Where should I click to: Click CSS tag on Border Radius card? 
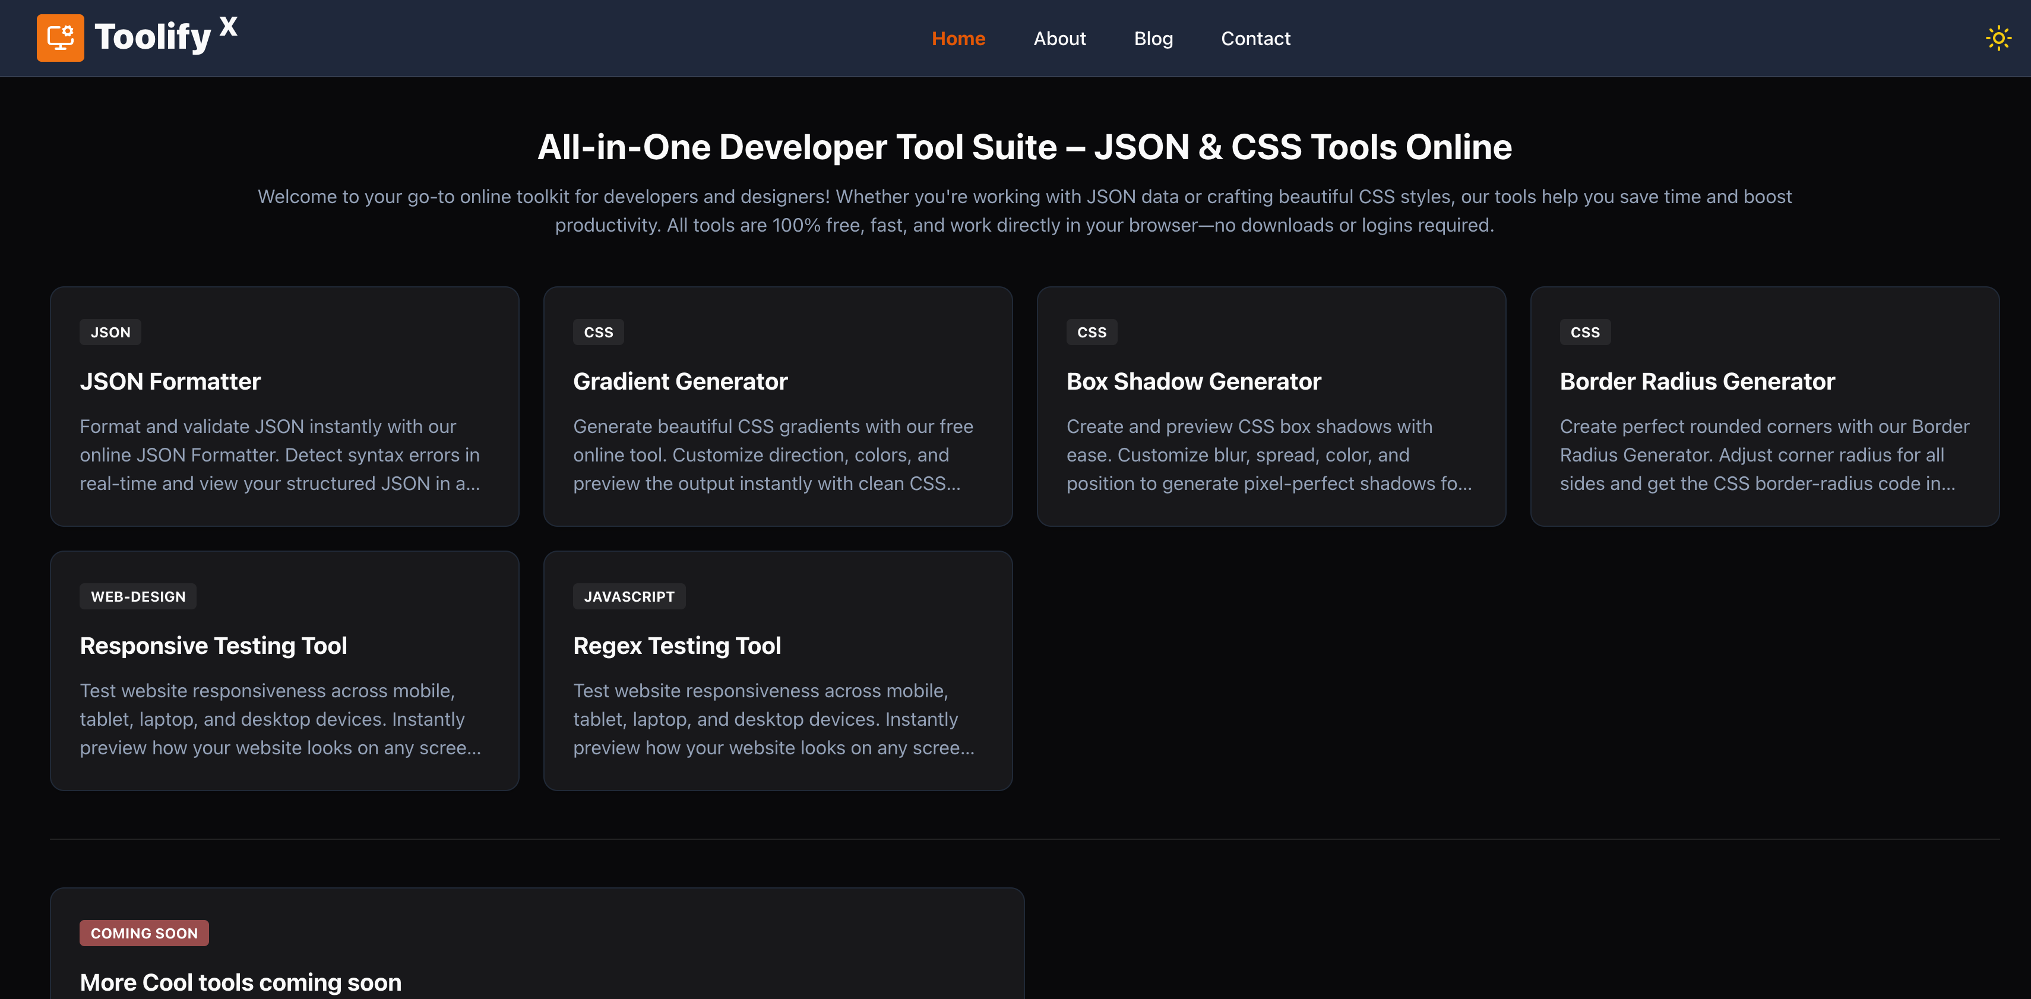point(1585,332)
